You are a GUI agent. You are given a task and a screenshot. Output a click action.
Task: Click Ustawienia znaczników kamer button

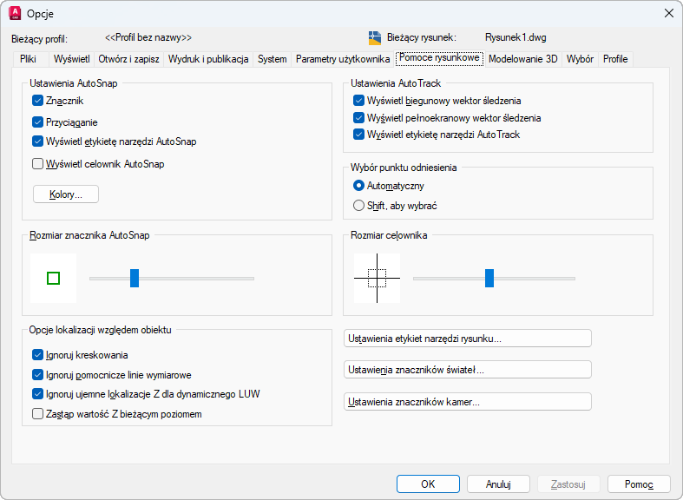click(468, 402)
